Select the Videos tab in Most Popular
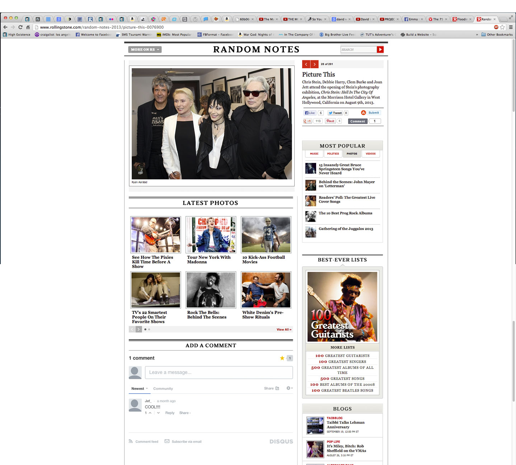Screen dimensions: 516x465 (370, 154)
